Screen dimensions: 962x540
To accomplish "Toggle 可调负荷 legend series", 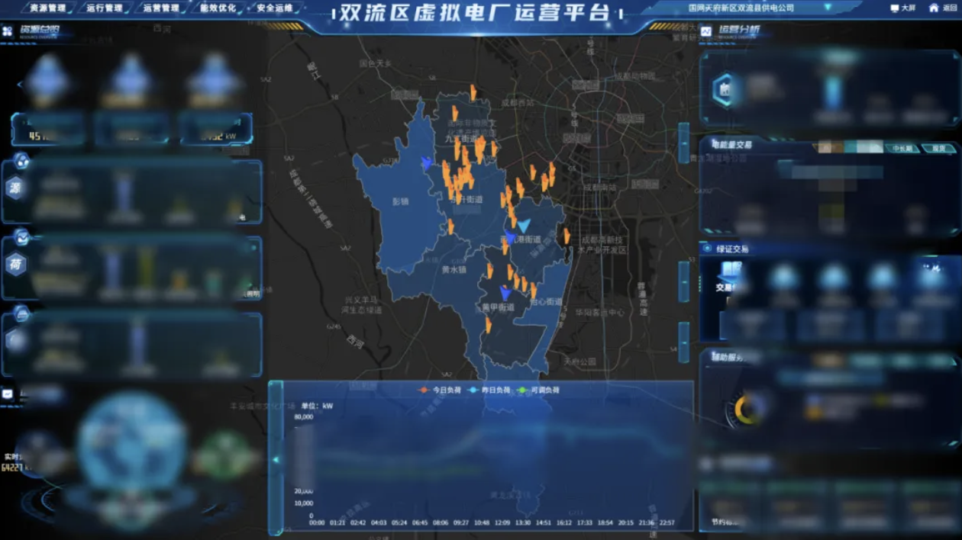I will point(537,391).
